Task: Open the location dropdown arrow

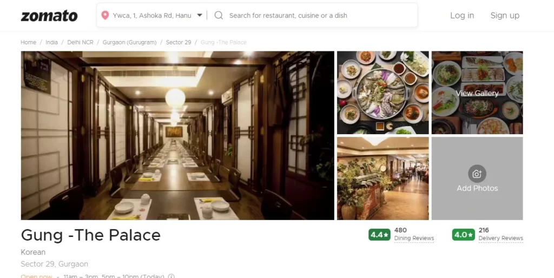Action: [200, 15]
